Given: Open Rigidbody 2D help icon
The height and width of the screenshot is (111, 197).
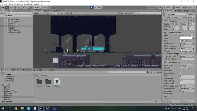Looking at the screenshot, I should click(188, 62).
